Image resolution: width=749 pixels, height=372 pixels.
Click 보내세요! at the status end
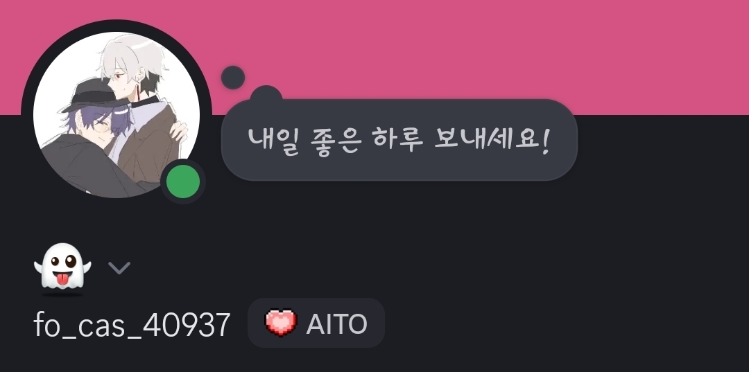click(x=493, y=140)
